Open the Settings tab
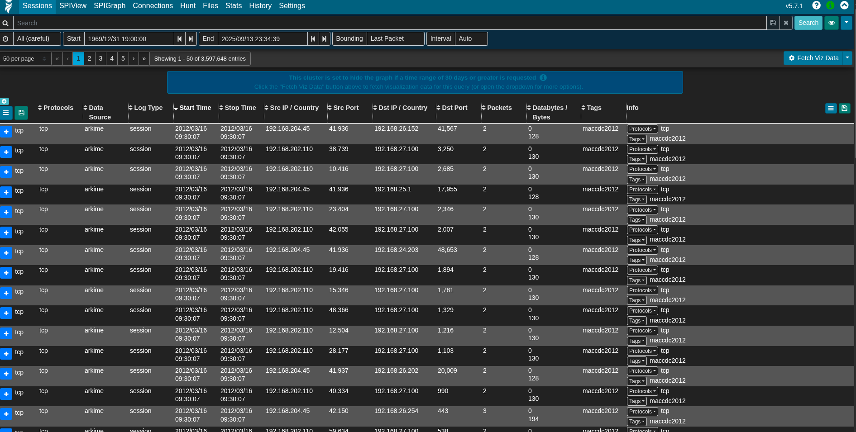The image size is (856, 432). [x=292, y=6]
